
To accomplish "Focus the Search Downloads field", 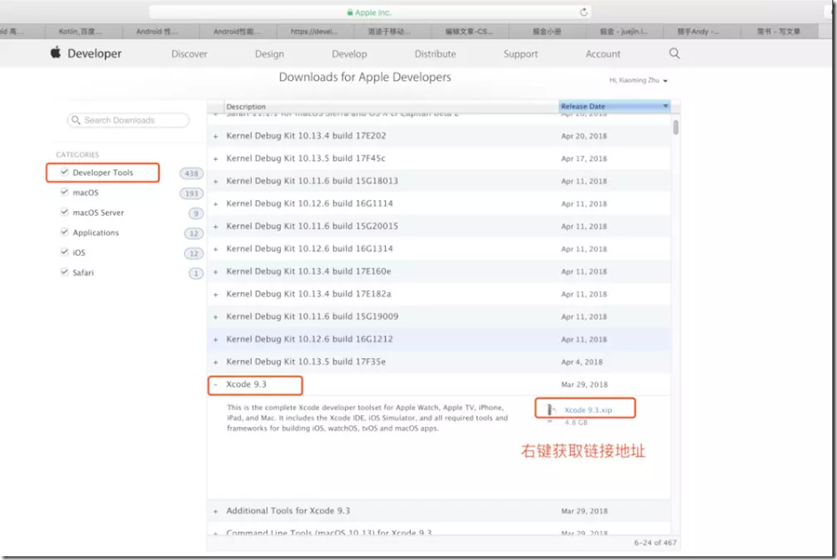I will pyautogui.click(x=128, y=120).
